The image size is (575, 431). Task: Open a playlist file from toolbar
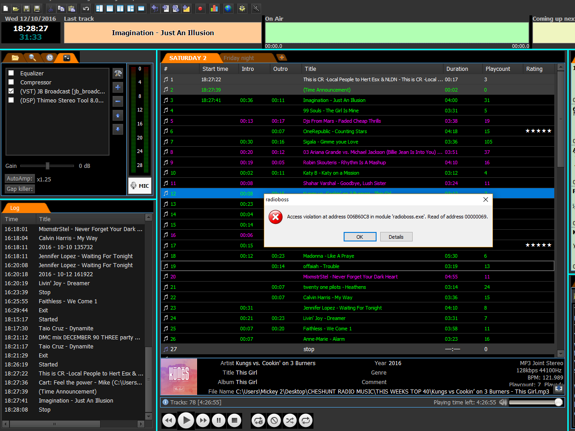(x=16, y=9)
